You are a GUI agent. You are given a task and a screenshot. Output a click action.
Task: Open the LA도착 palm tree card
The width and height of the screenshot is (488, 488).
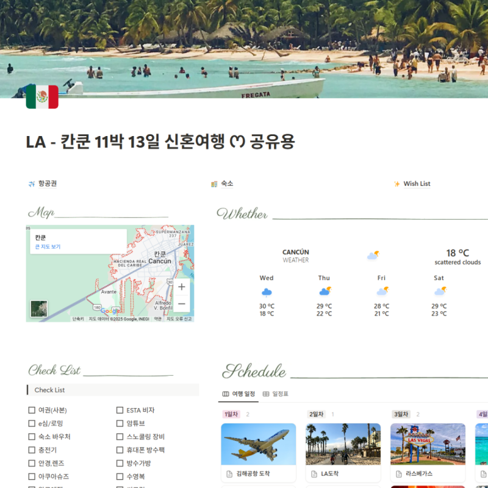click(x=343, y=453)
